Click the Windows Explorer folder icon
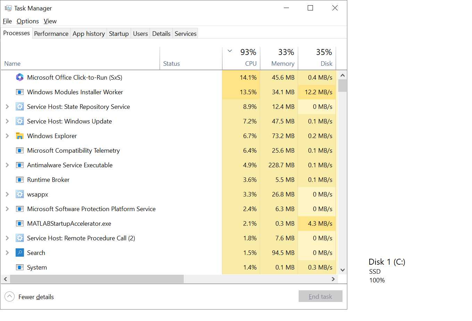This screenshot has height=321, width=472. pos(19,136)
